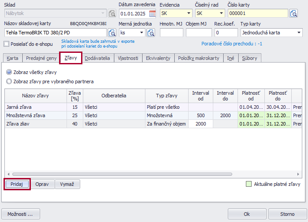Viewport: 308px width, 222px height.
Task: Expand the Číselný rad dropdown
Action: 221,13
